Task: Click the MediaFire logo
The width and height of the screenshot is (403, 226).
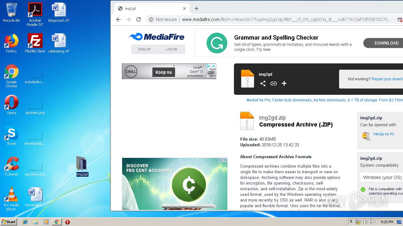Action: tap(156, 37)
